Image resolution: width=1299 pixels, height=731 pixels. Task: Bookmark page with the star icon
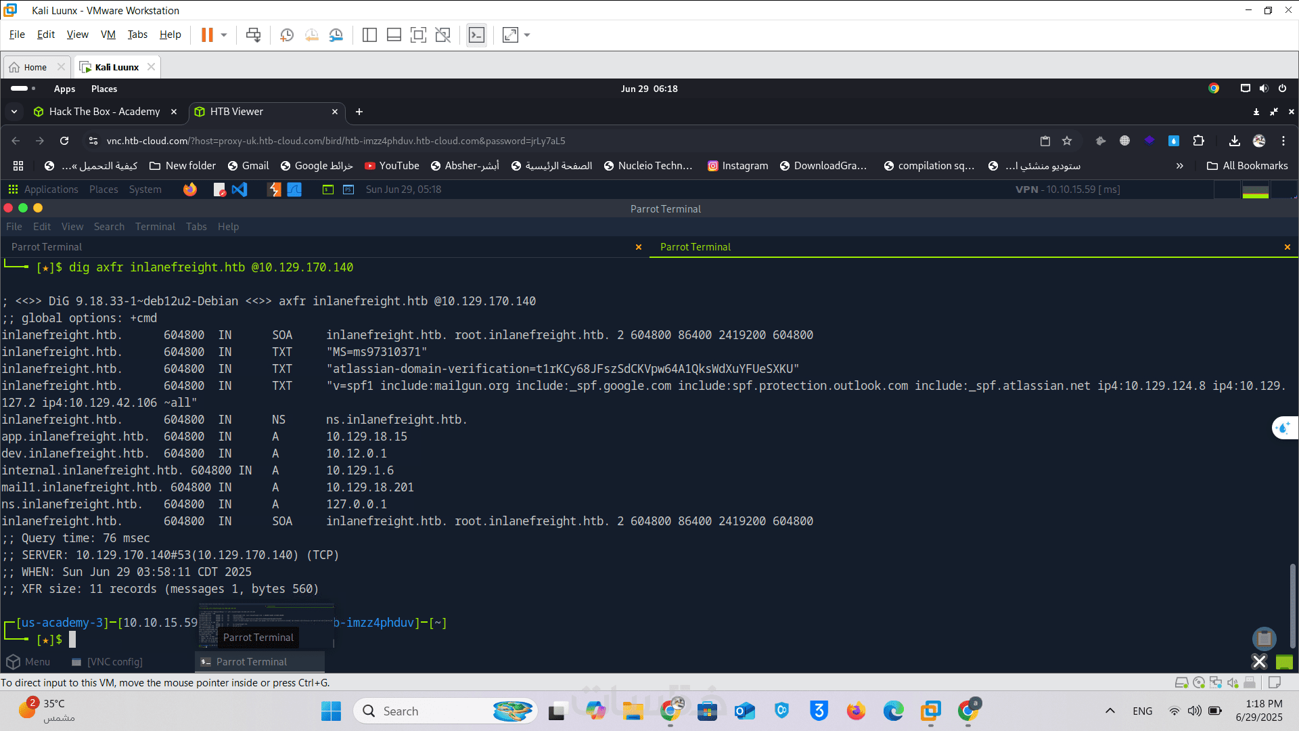point(1067,141)
